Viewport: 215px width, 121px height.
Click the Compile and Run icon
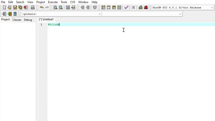[x=114, y=7]
